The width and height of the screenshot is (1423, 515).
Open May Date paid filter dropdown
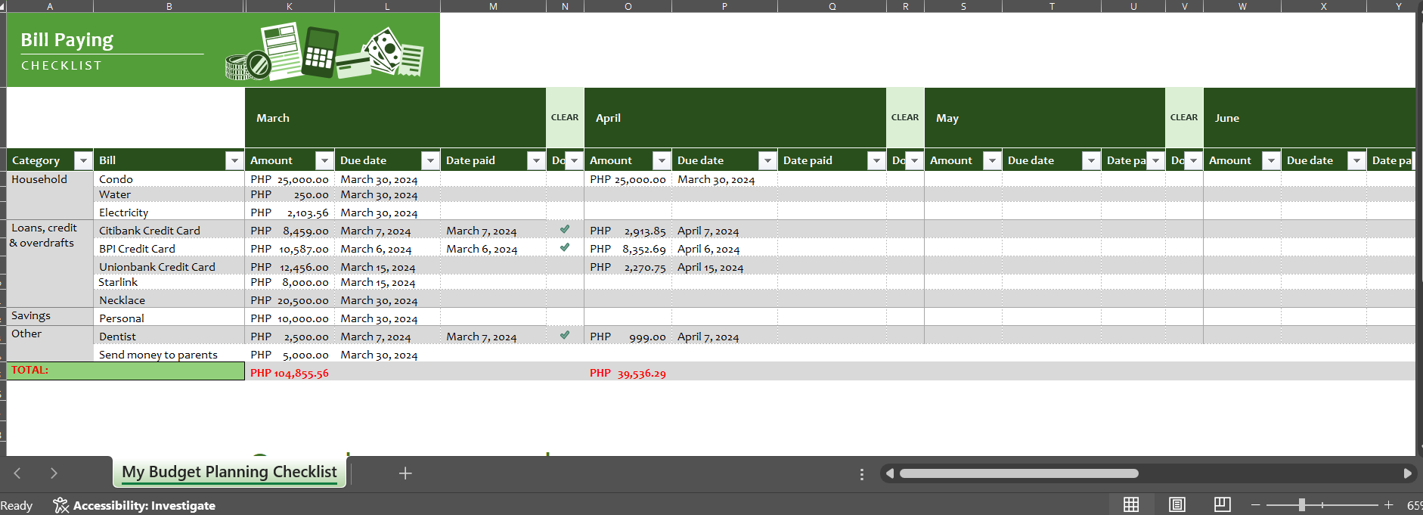pyautogui.click(x=1155, y=160)
